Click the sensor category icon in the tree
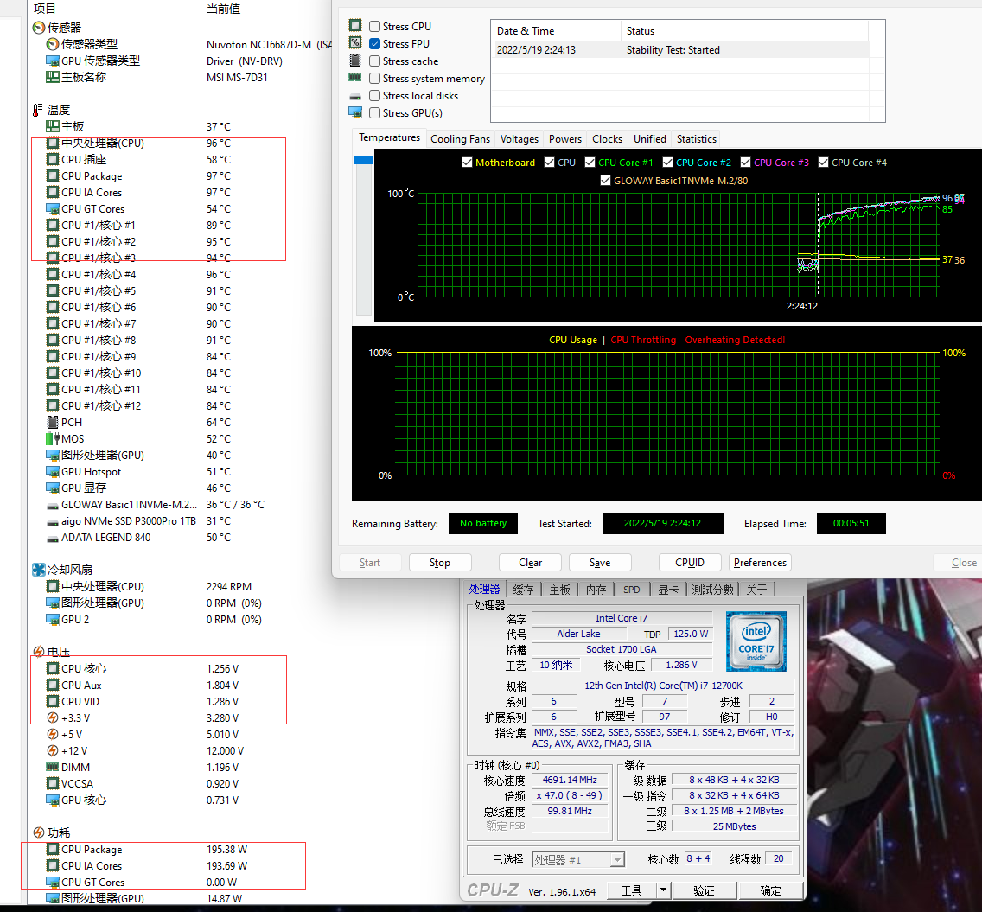 tap(39, 28)
